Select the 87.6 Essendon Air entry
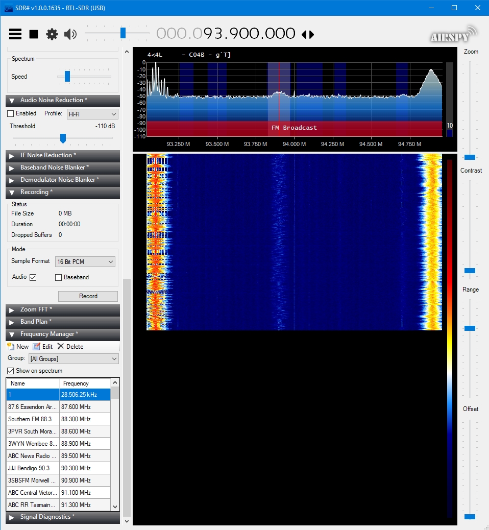 tap(59, 407)
